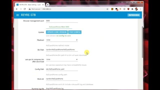Viewport: 160px width, 90px height.
Task: Bookmark this page with the star icon
Action: coord(107,9)
